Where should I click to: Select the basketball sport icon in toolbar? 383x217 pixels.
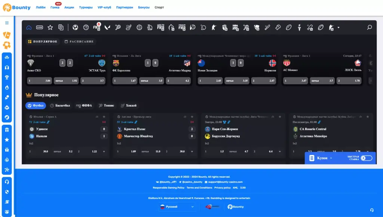pos(86,27)
